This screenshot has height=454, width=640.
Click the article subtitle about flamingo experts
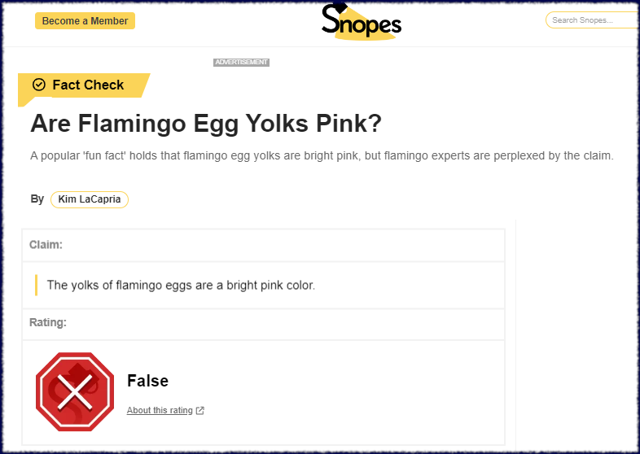click(x=321, y=155)
